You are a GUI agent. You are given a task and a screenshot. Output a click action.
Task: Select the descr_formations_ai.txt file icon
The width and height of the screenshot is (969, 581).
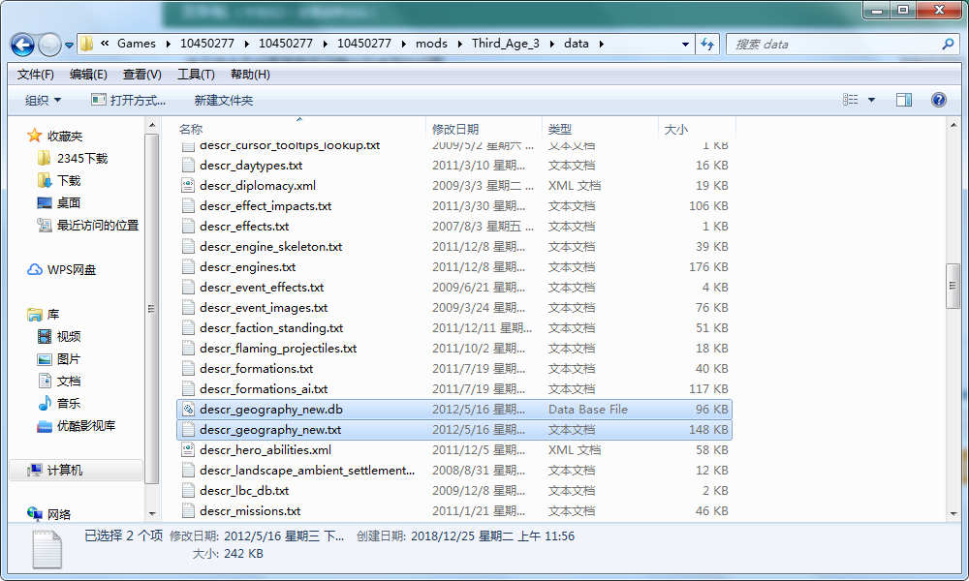click(189, 389)
